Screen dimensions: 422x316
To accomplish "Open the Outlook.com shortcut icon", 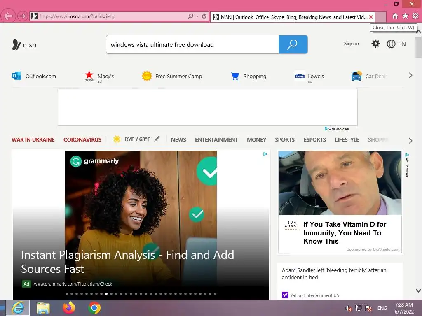I will click(x=16, y=76).
